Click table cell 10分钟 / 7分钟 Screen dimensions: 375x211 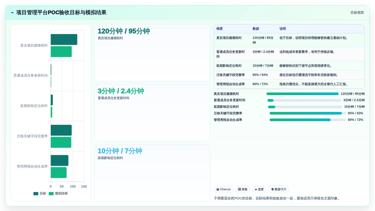[263, 66]
